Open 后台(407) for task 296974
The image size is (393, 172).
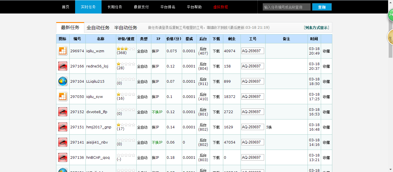[203, 51]
